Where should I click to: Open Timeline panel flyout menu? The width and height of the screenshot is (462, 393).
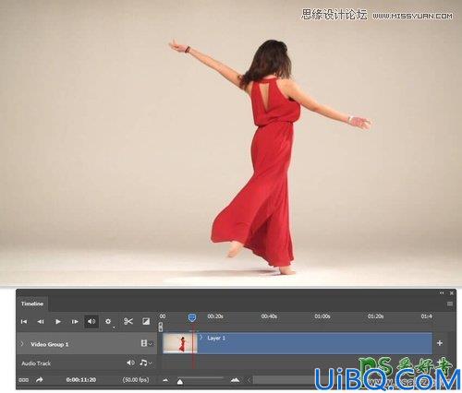450,304
